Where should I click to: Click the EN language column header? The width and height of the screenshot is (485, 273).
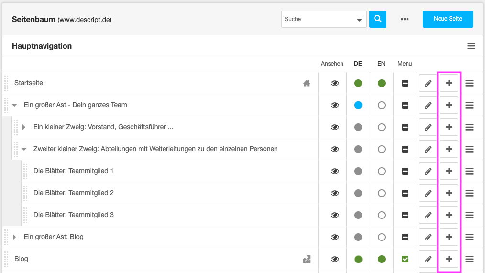click(x=381, y=64)
